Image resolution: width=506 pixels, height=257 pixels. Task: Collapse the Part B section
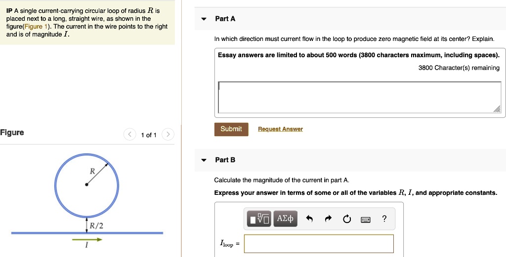pos(204,160)
